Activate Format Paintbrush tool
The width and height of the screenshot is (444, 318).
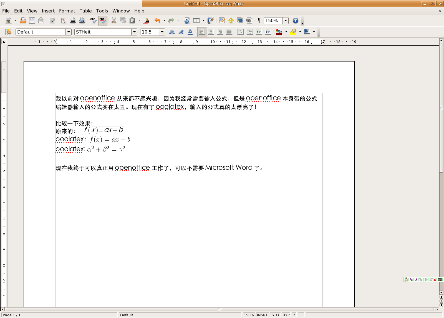147,20
